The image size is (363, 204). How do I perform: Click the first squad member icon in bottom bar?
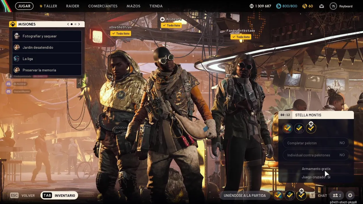point(278,195)
